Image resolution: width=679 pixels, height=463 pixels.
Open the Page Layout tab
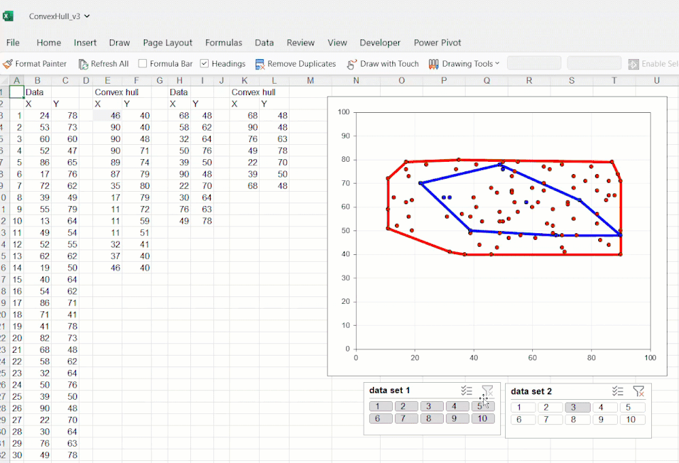point(168,42)
